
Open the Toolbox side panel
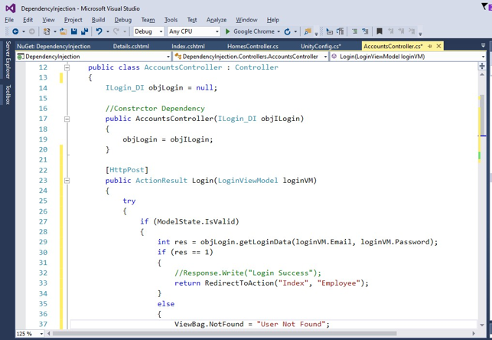(x=8, y=94)
